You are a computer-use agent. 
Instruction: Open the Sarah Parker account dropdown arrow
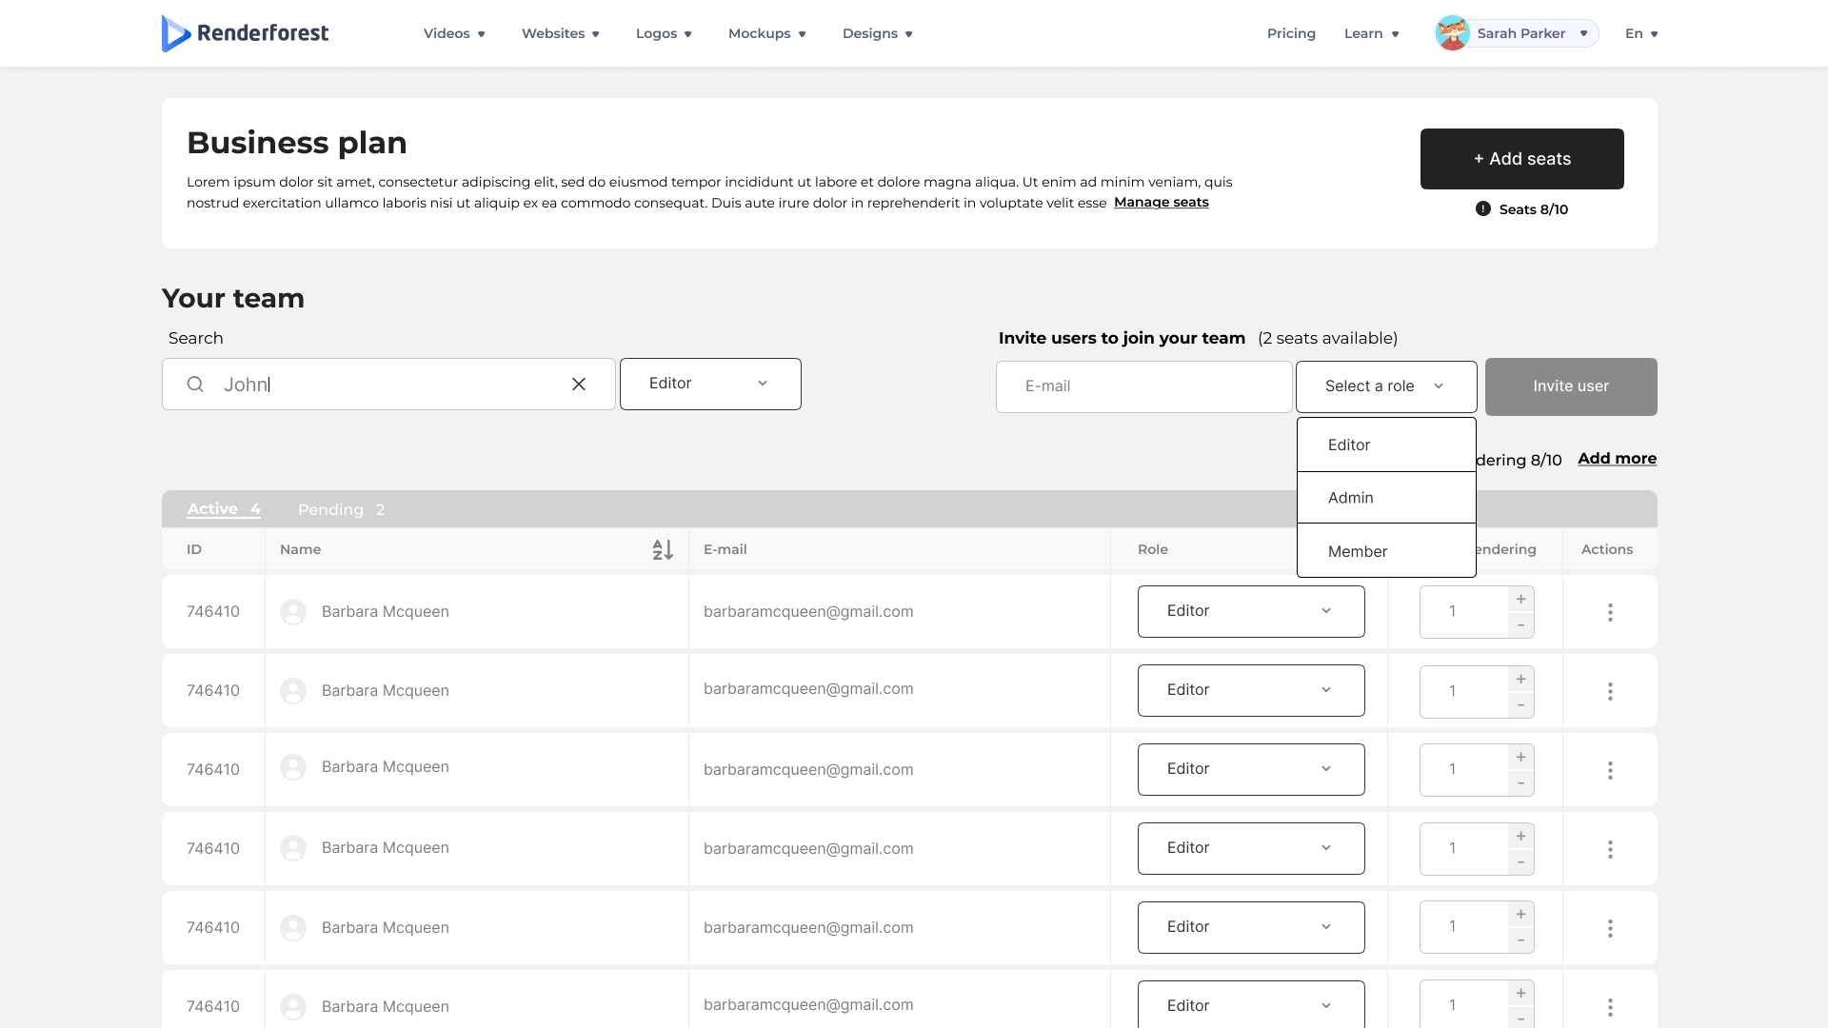(x=1583, y=33)
